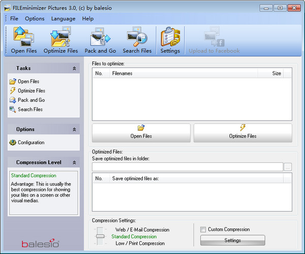The width and height of the screenshot is (305, 254).
Task: Click the Save optimized files as column header
Action: [x=196, y=179]
